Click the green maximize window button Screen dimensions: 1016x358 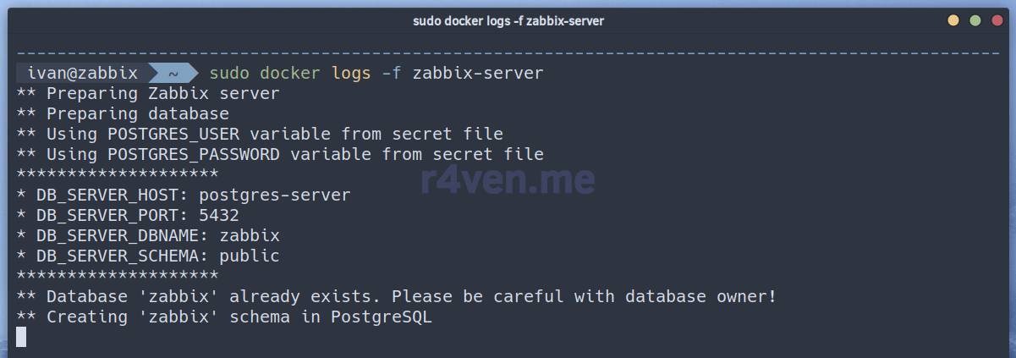975,20
